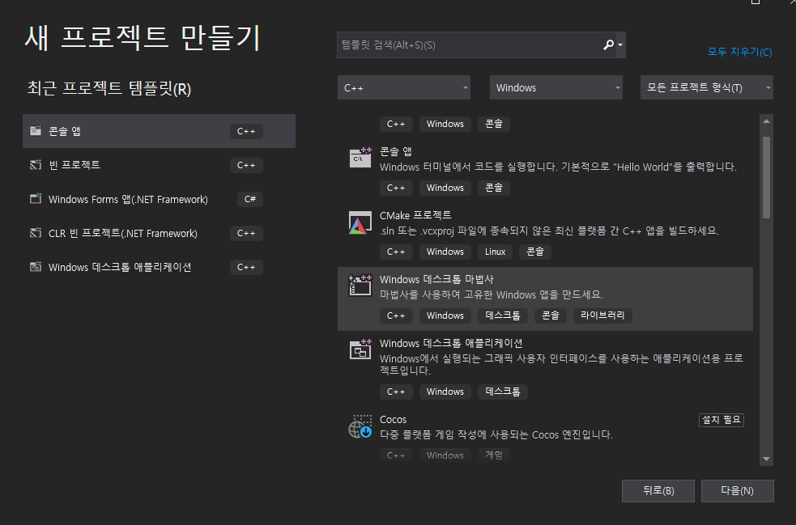
Task: Select Windows 데스크톱 애플리케이션 title in results
Action: pos(451,343)
